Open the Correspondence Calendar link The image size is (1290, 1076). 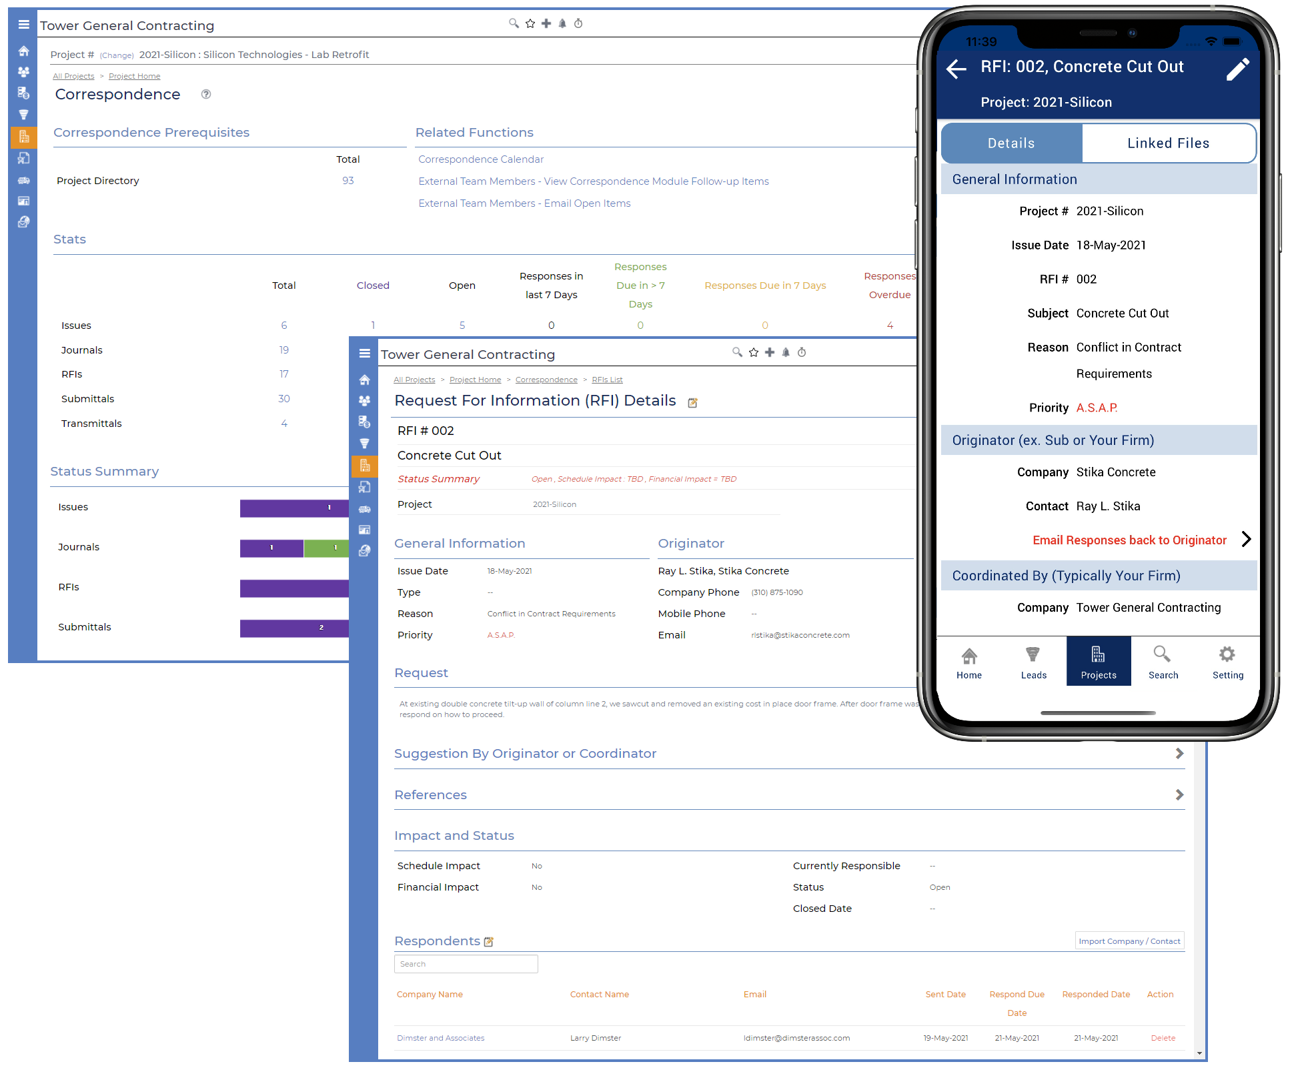pyautogui.click(x=481, y=159)
